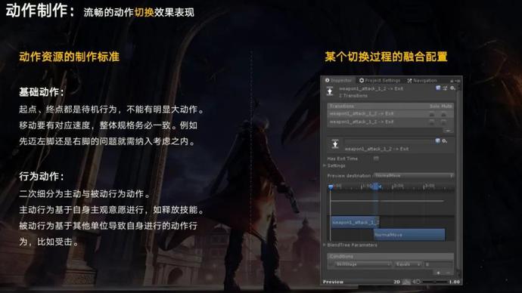Select the NormalMove clip bar in timeline

pyautogui.click(x=409, y=235)
